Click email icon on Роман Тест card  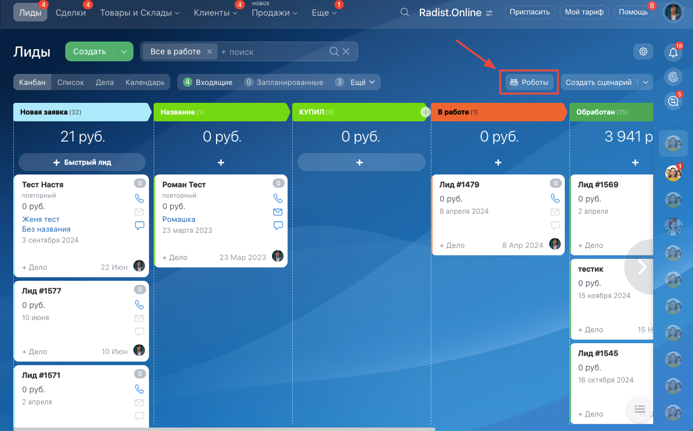click(278, 212)
